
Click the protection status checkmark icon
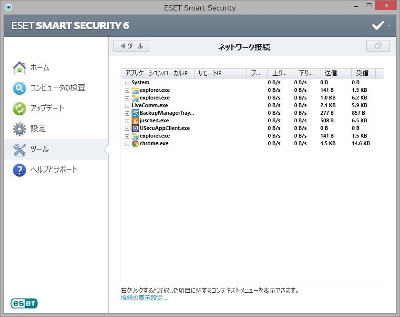point(378,25)
